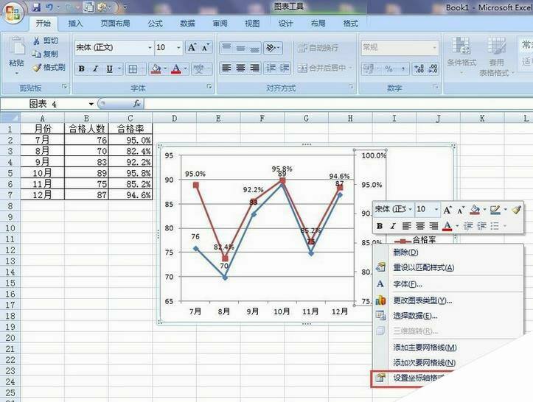This screenshot has height=402, width=533.
Task: Toggle ribbon Italic formatting
Action: [96, 69]
